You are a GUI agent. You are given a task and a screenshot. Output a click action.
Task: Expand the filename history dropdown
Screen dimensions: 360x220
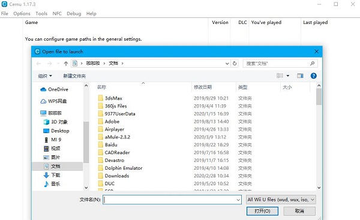tap(238, 200)
